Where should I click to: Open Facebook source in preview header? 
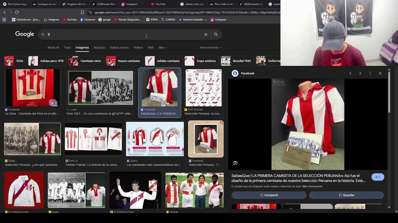243,73
